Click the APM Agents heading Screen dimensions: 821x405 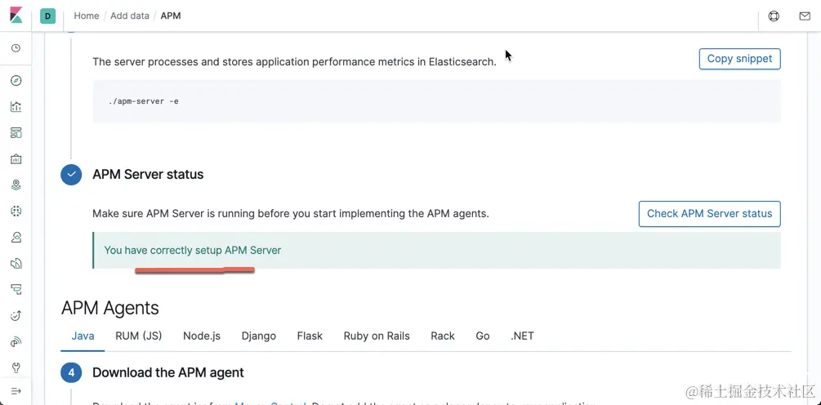click(110, 308)
